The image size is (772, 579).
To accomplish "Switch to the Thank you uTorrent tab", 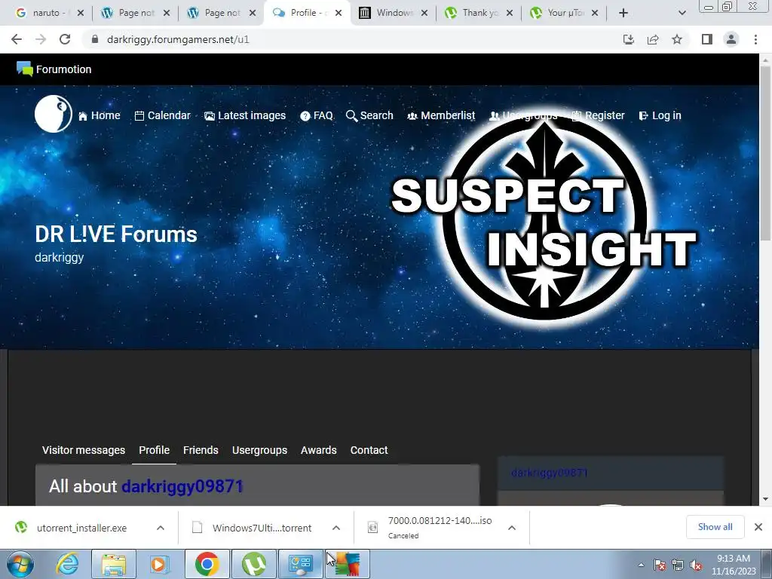I will 479,13.
